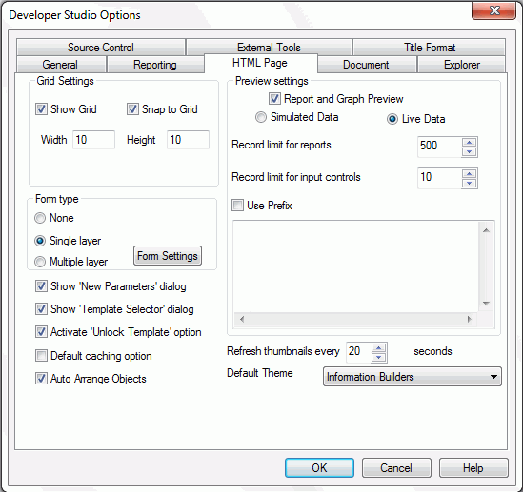The height and width of the screenshot is (492, 523).
Task: Open the Source Control tab
Action: pyautogui.click(x=101, y=47)
